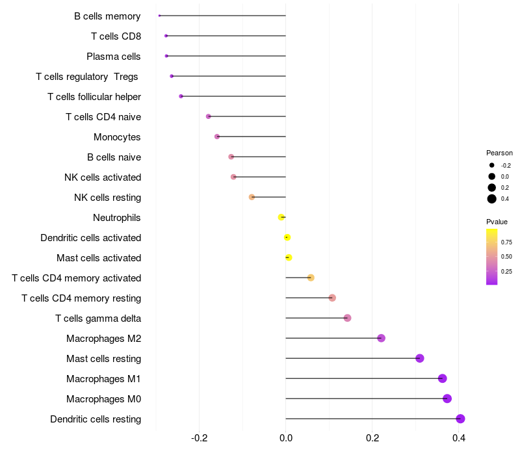Select the Monocytes axis label

pos(117,137)
